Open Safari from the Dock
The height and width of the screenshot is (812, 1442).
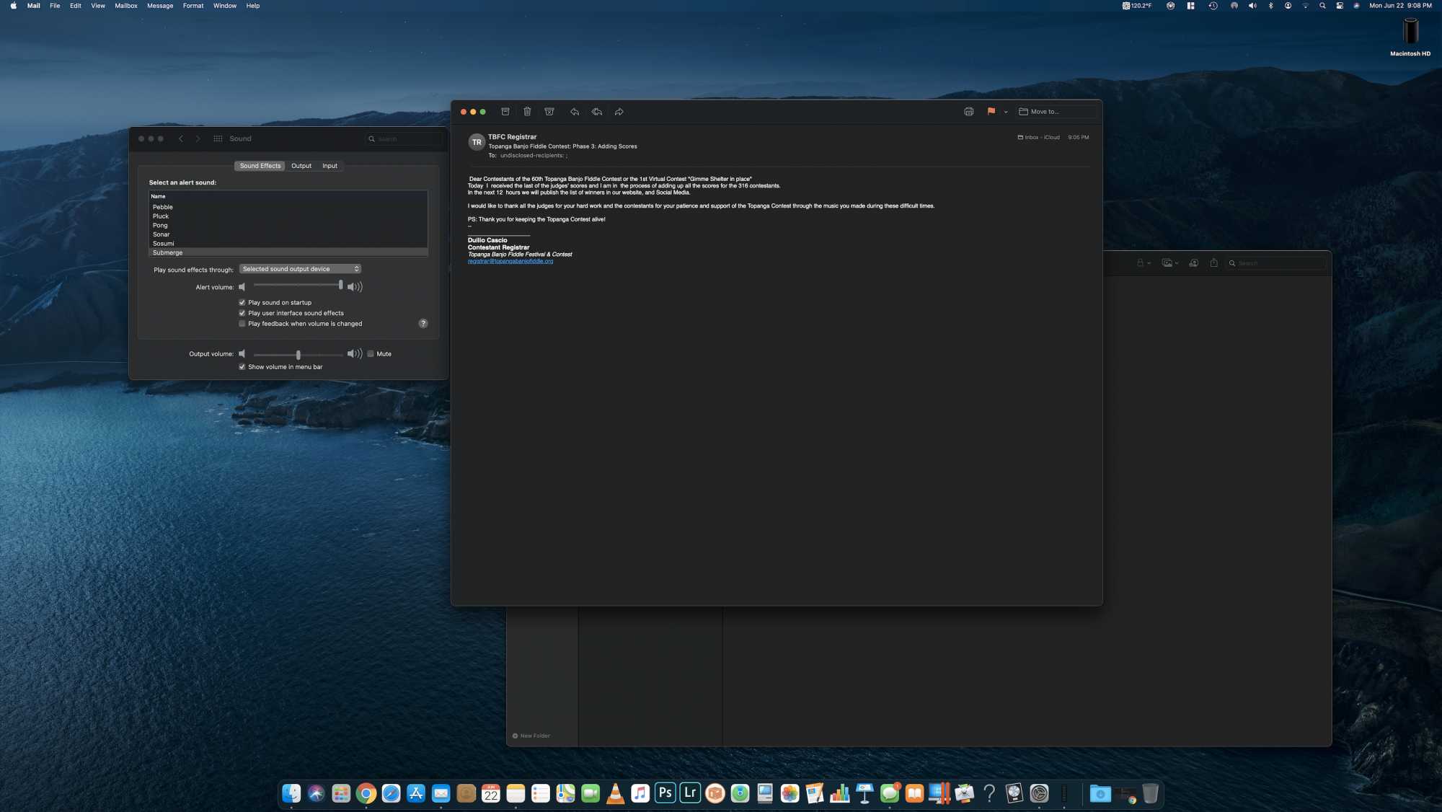point(391,793)
